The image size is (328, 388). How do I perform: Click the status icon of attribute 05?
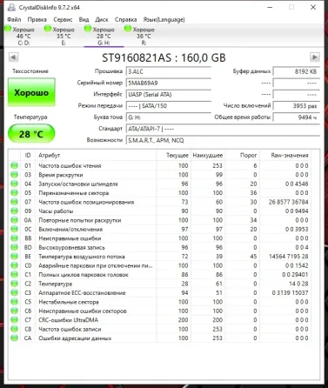[14, 193]
